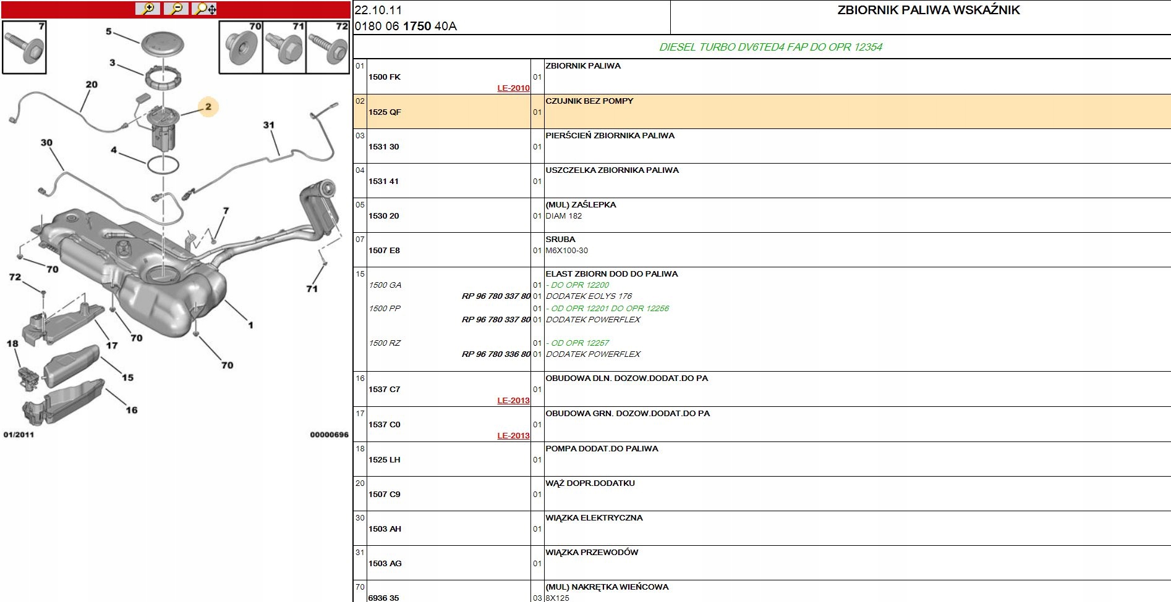Click the date 22.10.11 in the header
The width and height of the screenshot is (1171, 602).
tap(378, 10)
